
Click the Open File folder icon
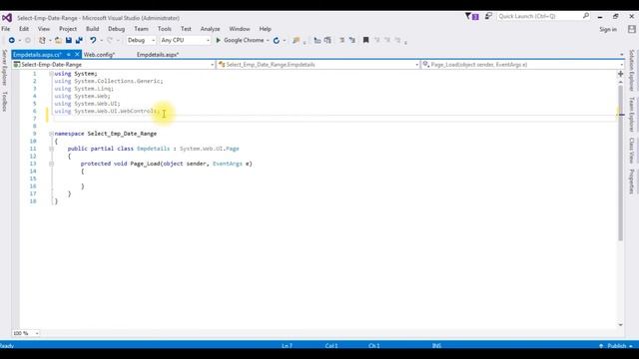[x=58, y=40]
